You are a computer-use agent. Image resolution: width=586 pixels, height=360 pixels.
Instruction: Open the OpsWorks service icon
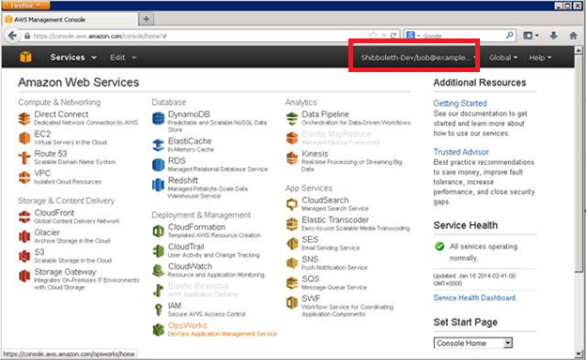pos(158,330)
